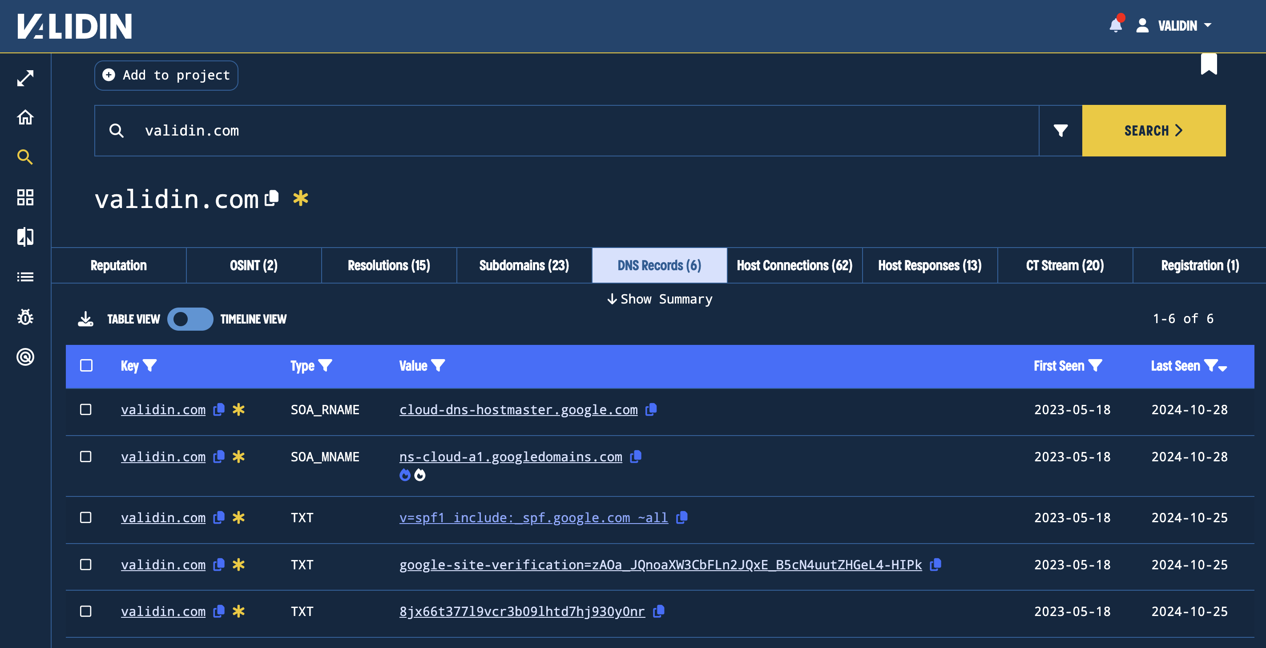Open the list sidebar icon
This screenshot has height=648, width=1266.
point(25,277)
